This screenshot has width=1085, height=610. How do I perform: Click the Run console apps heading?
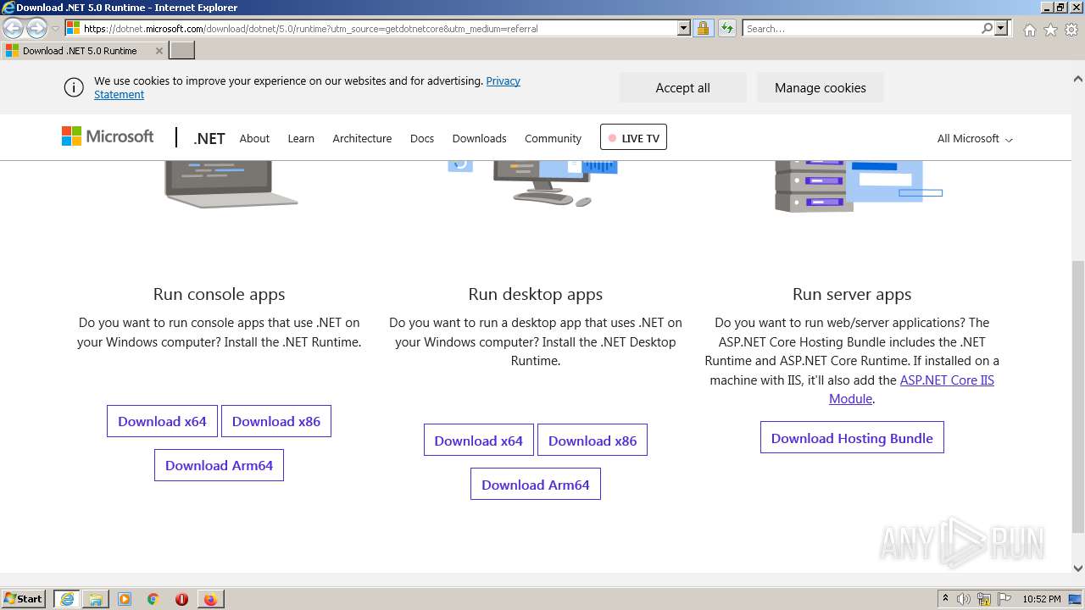pyautogui.click(x=219, y=294)
